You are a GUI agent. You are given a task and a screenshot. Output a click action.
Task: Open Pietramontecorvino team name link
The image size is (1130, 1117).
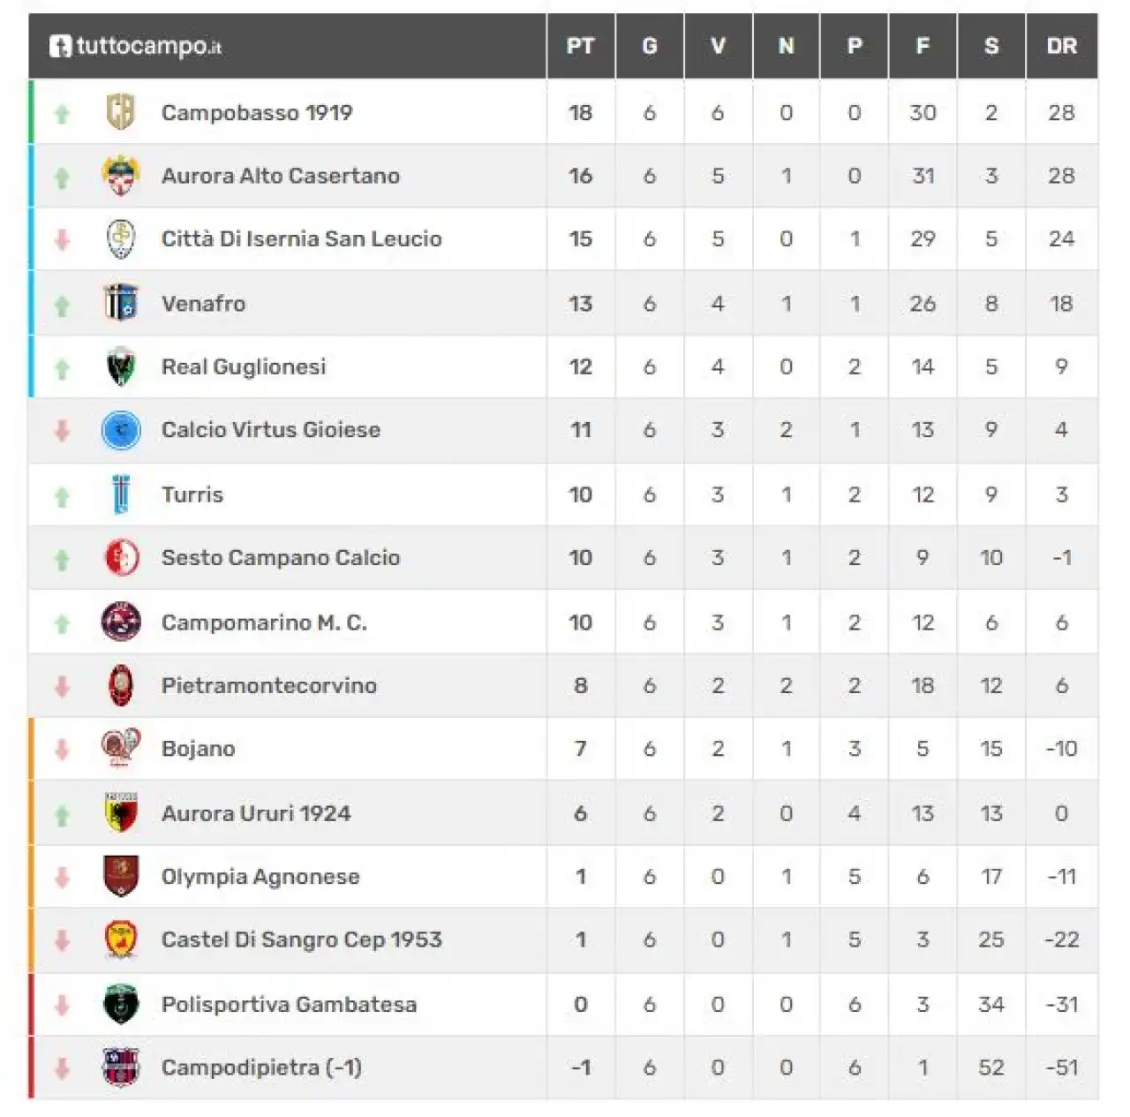(x=269, y=686)
